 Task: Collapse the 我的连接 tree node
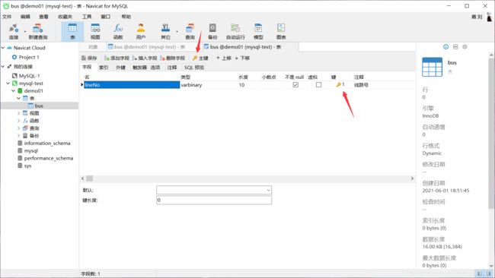pos(3,66)
